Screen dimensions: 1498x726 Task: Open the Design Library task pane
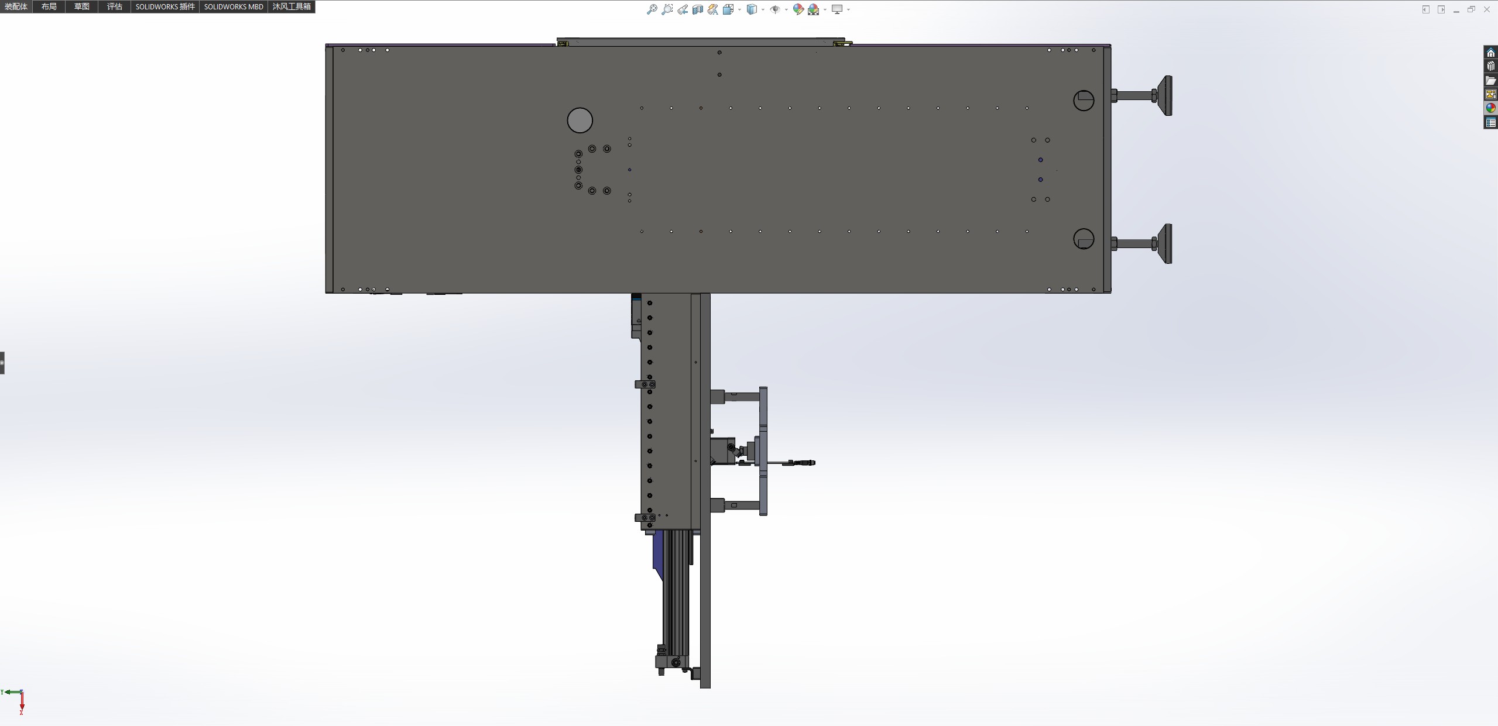[1490, 66]
